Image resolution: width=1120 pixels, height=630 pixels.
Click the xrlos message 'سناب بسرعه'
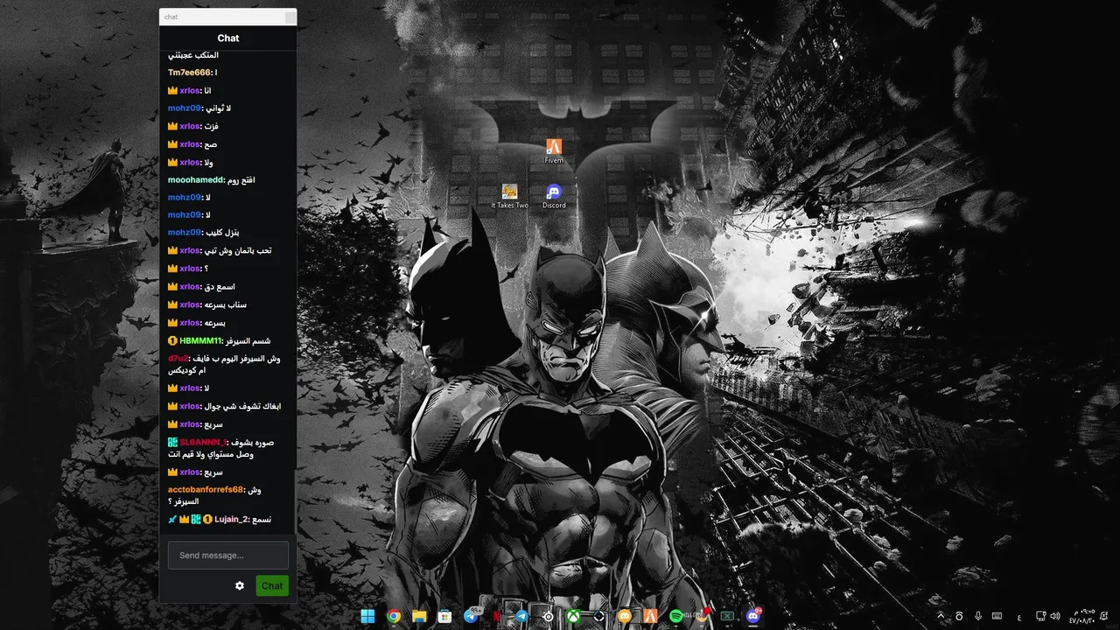point(226,304)
